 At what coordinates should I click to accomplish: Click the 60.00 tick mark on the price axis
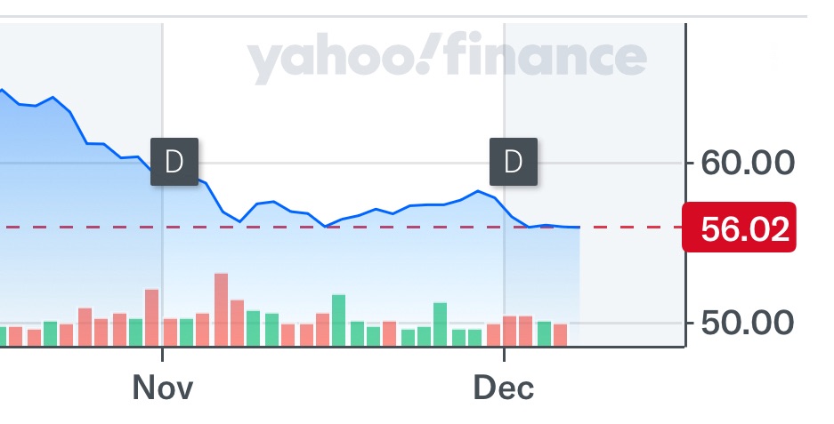[x=691, y=163]
